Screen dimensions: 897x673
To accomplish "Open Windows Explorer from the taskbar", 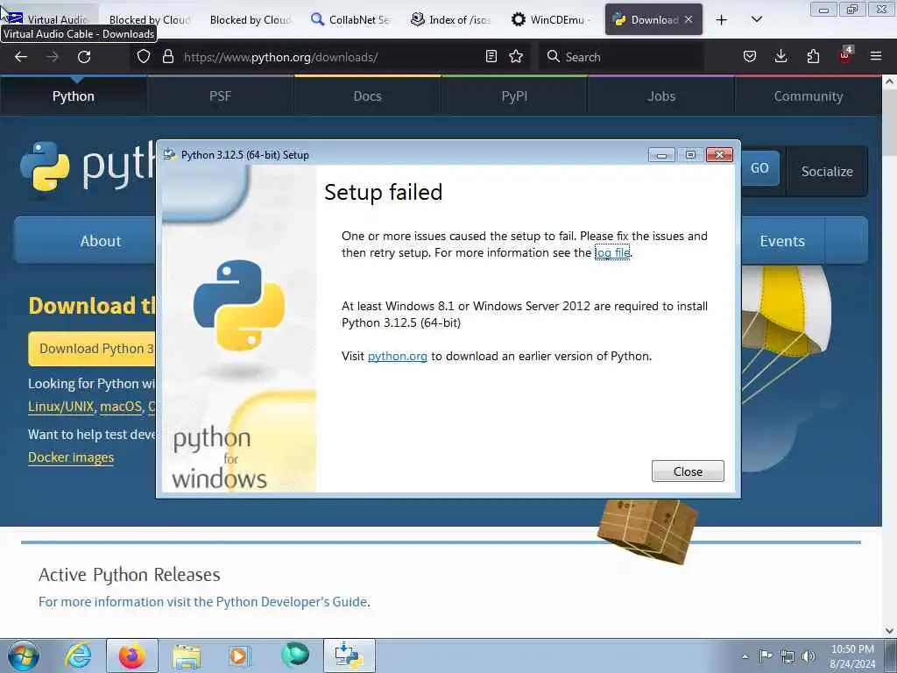I will pos(187,655).
